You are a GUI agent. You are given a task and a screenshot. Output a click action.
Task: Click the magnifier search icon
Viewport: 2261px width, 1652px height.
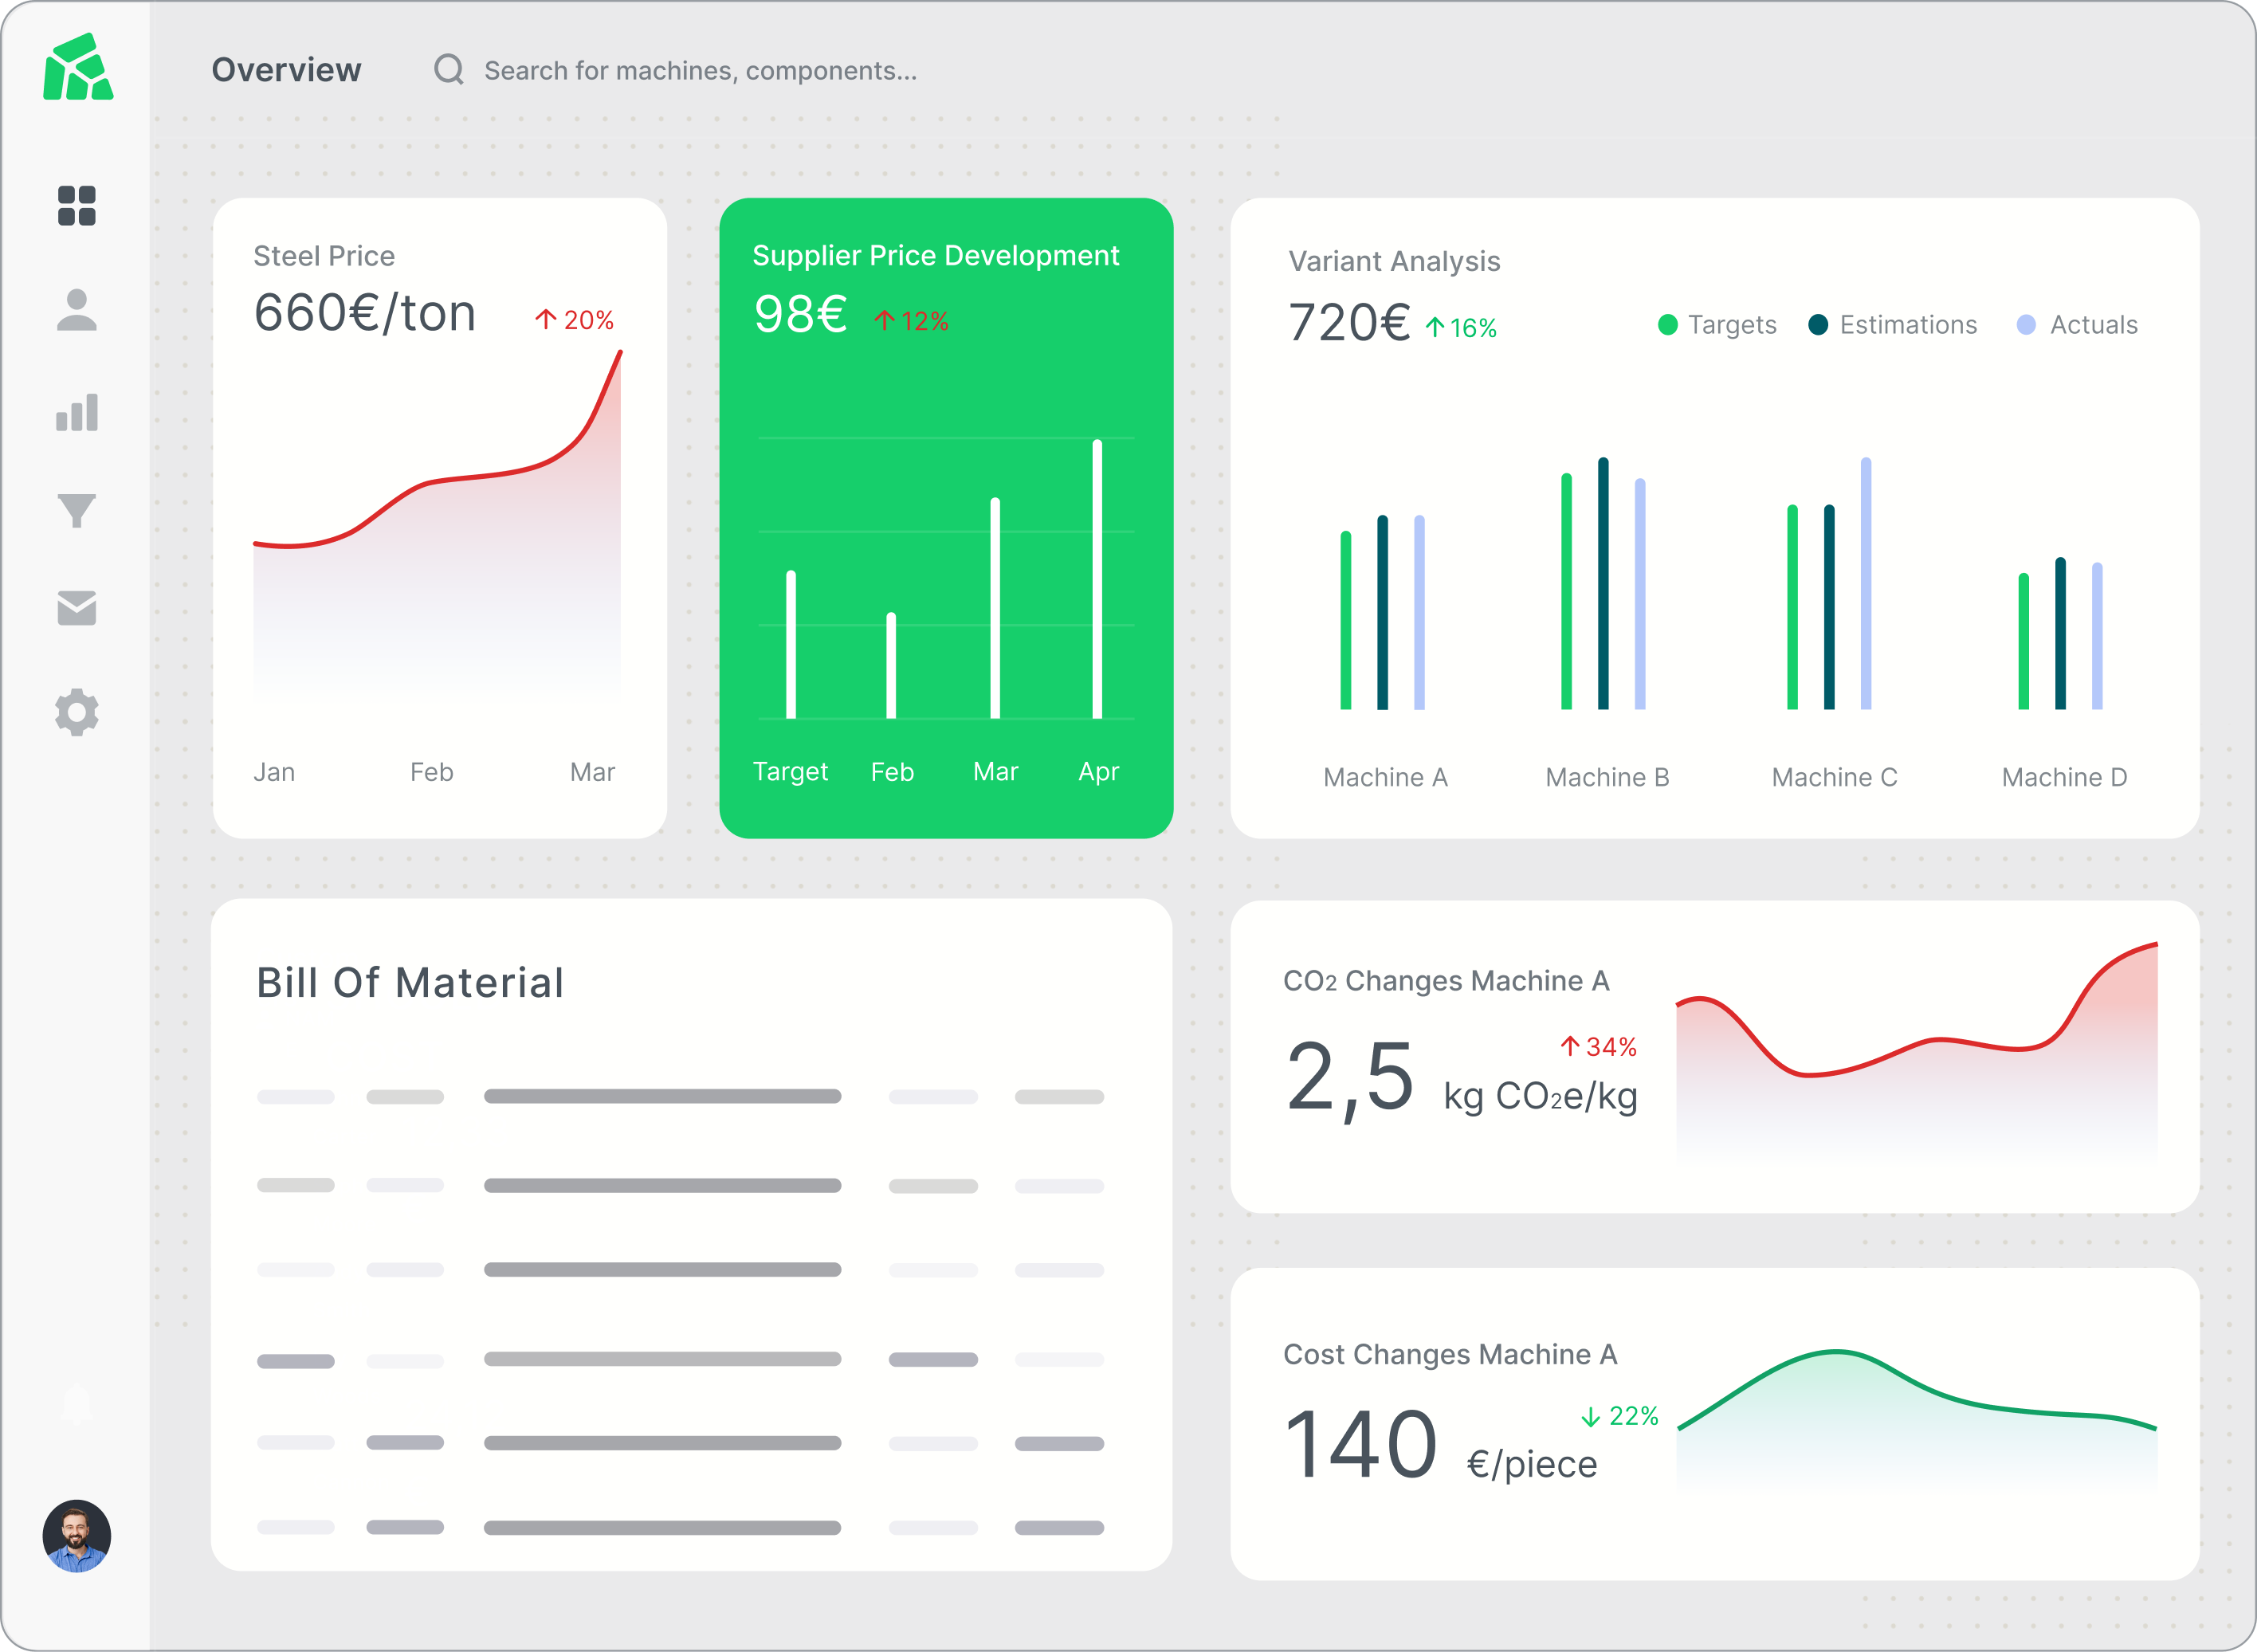(448, 69)
